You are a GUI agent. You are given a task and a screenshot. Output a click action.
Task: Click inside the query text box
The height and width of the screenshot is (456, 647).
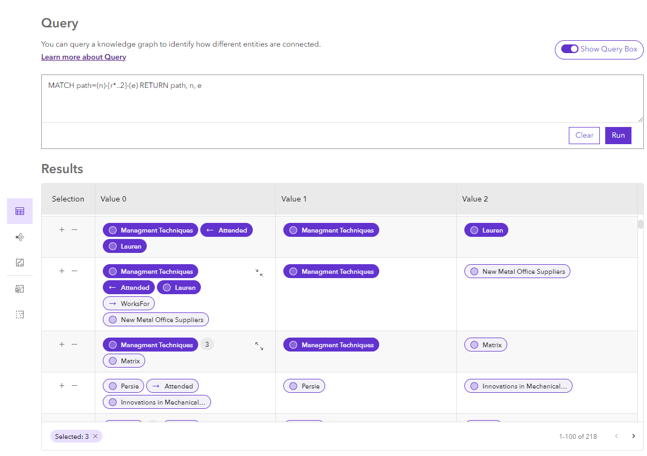click(x=342, y=99)
